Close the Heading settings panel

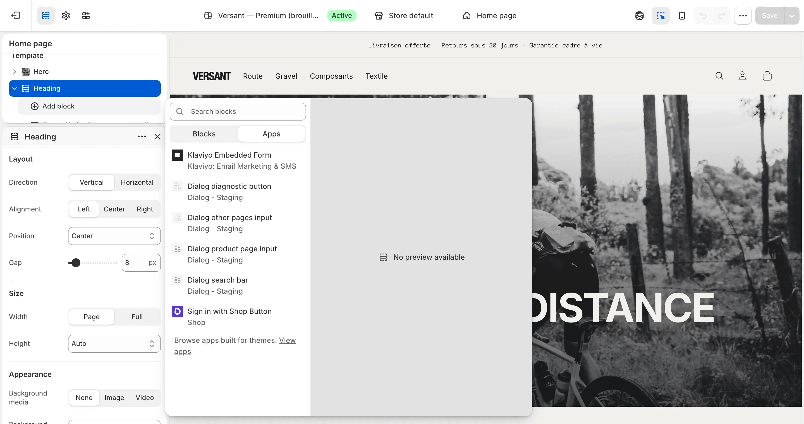pyautogui.click(x=157, y=137)
